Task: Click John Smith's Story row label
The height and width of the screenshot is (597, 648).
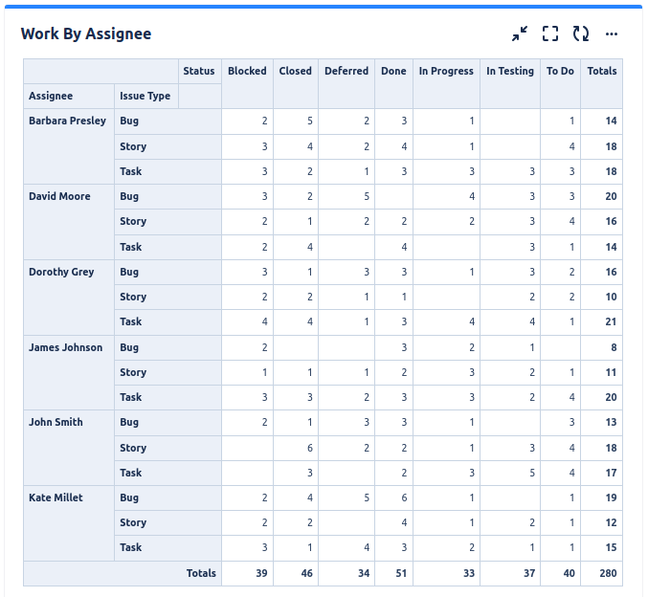Action: pos(168,449)
